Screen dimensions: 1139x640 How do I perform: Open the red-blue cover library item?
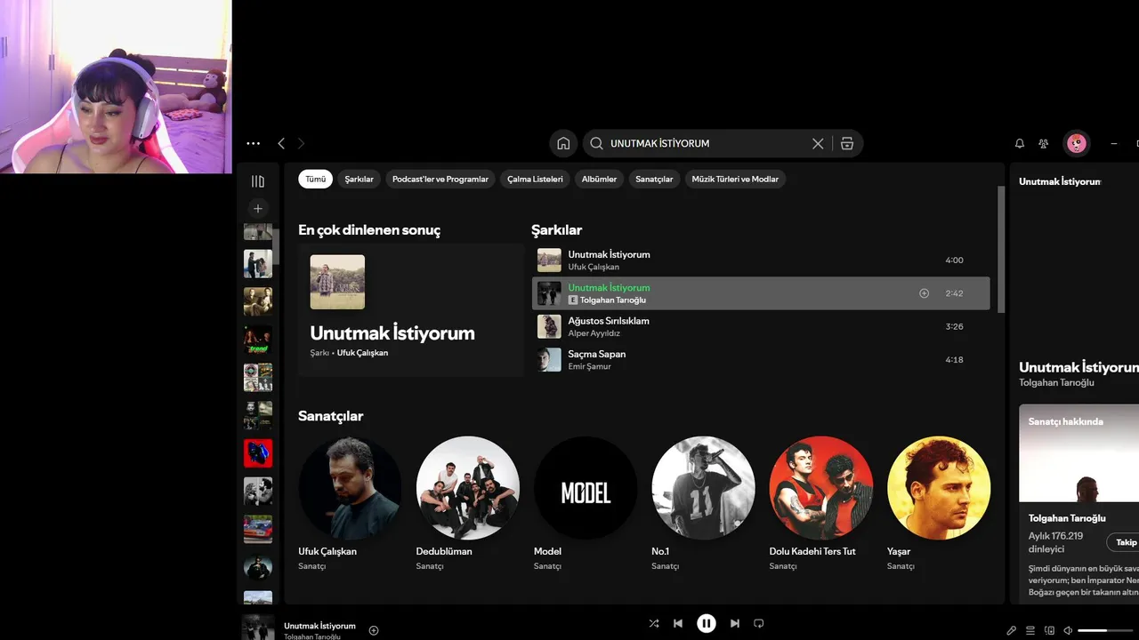pos(258,453)
